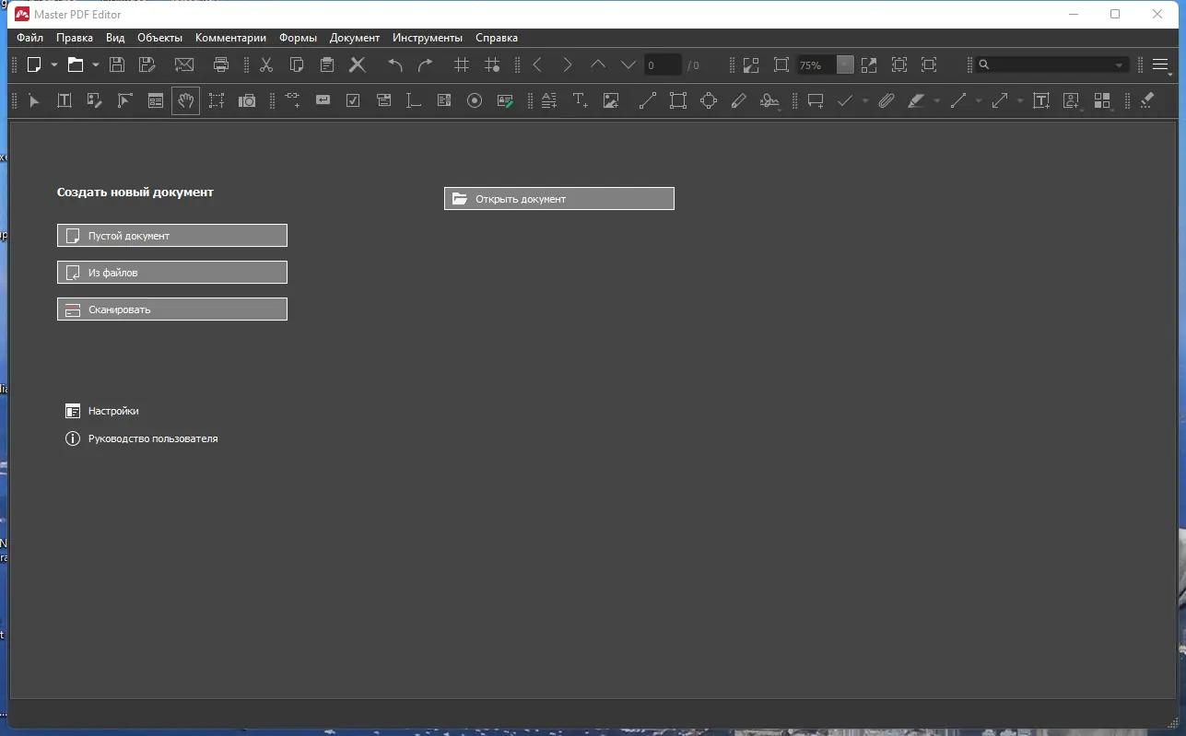Screen dimensions: 1186x736
Task: Select the Snapshot camera tool
Action: [x=246, y=100]
